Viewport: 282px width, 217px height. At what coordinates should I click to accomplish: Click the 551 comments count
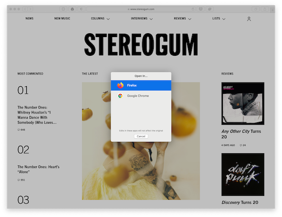(x=21, y=180)
